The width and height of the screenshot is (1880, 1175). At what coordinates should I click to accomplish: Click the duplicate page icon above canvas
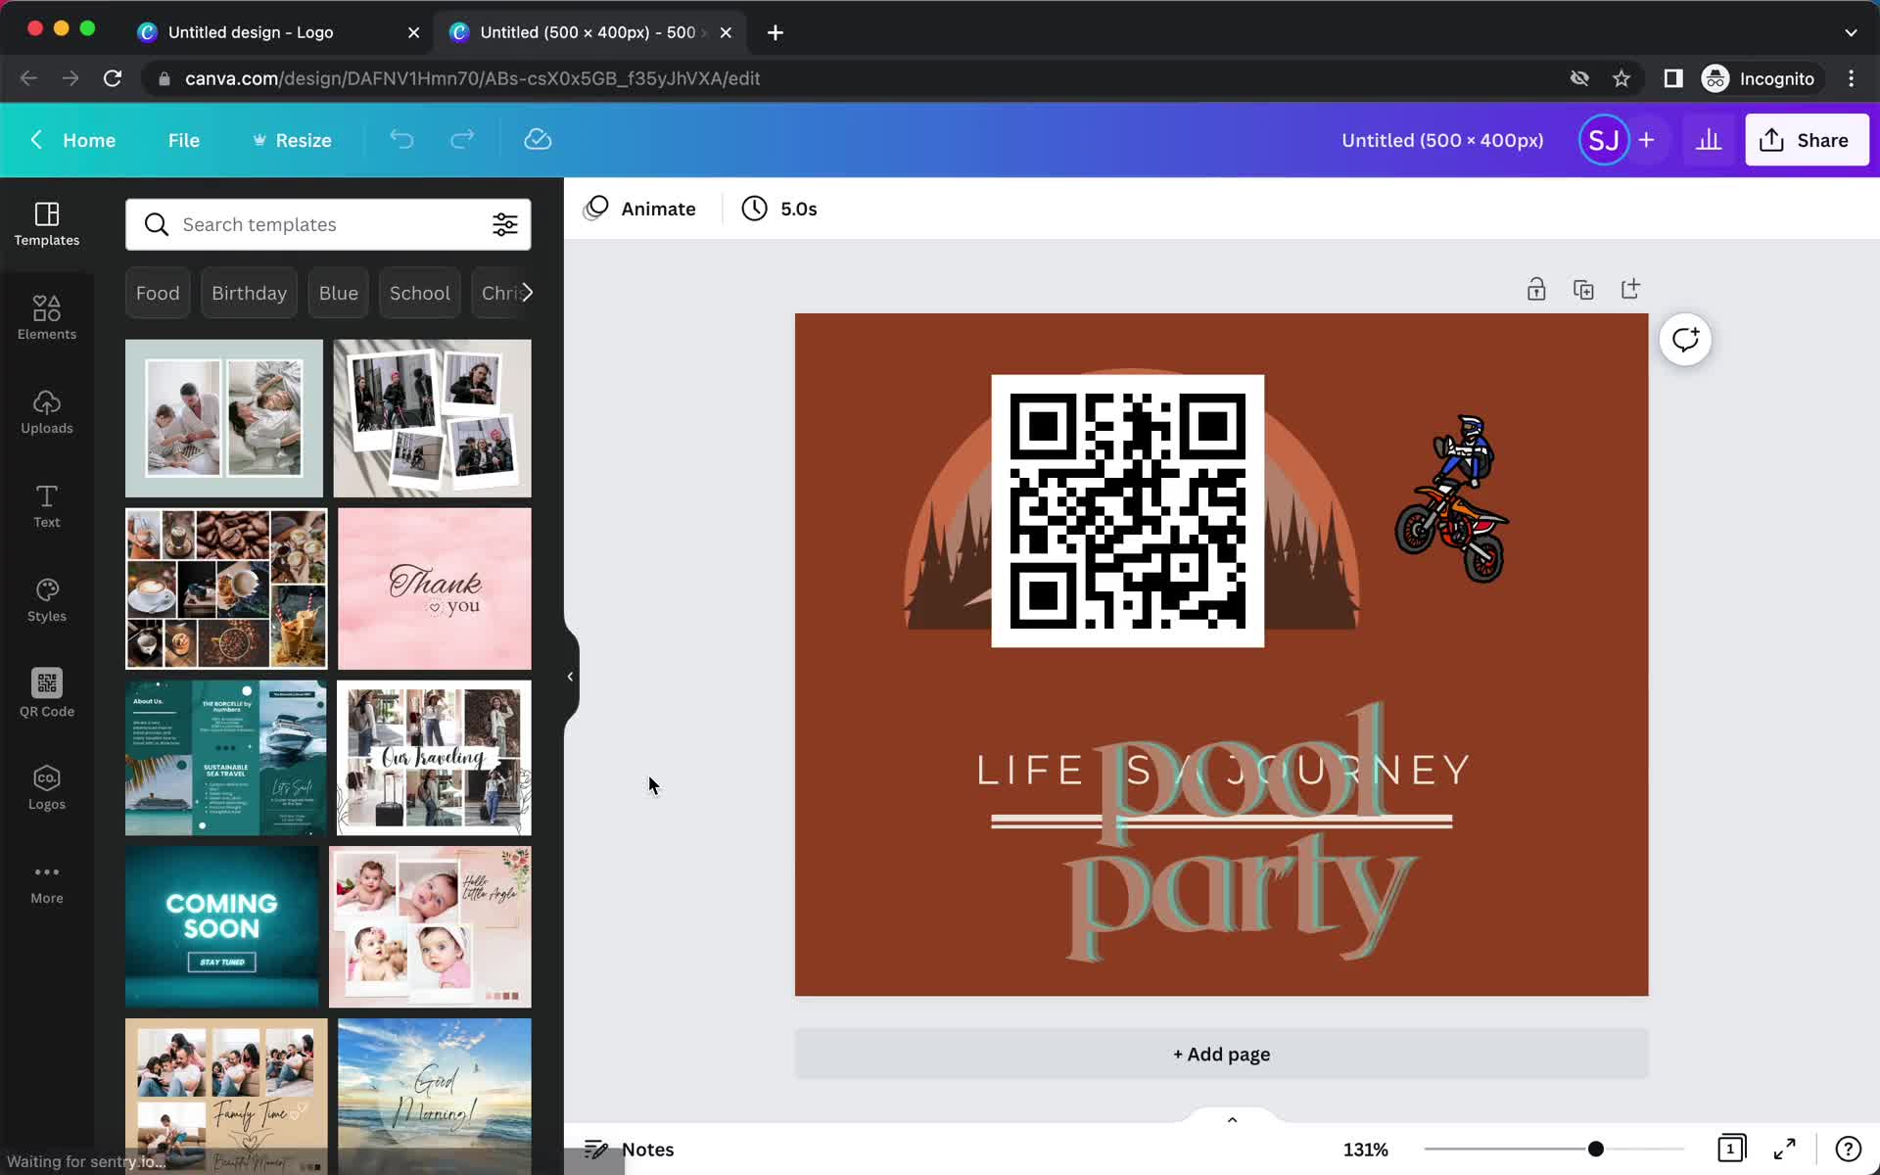pyautogui.click(x=1583, y=289)
